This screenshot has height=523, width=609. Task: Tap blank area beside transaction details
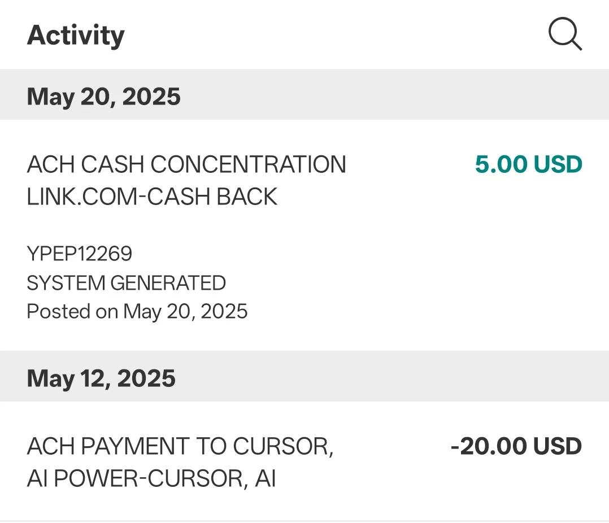(x=427, y=282)
